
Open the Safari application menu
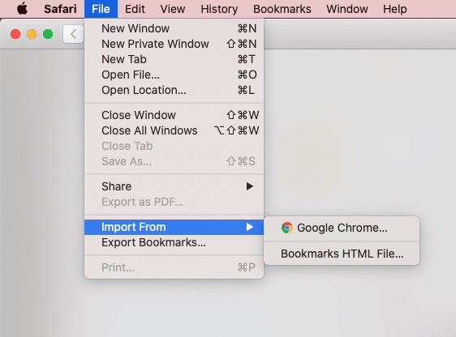coord(60,9)
